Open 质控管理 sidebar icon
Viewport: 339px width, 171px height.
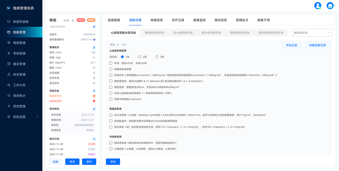[x=9, y=106]
